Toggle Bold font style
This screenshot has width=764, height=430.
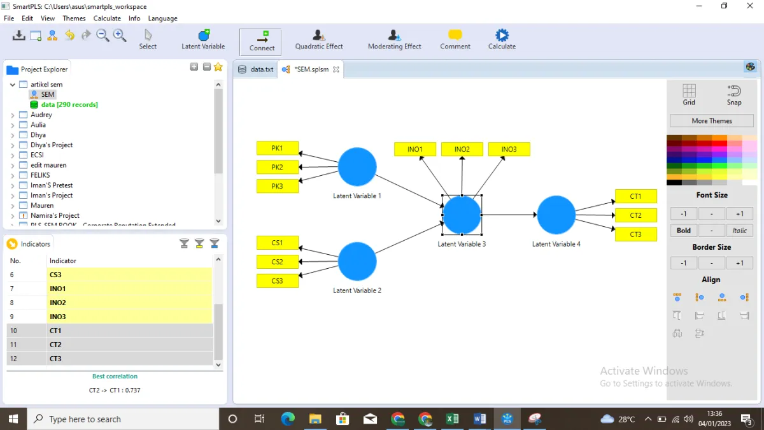tap(684, 231)
